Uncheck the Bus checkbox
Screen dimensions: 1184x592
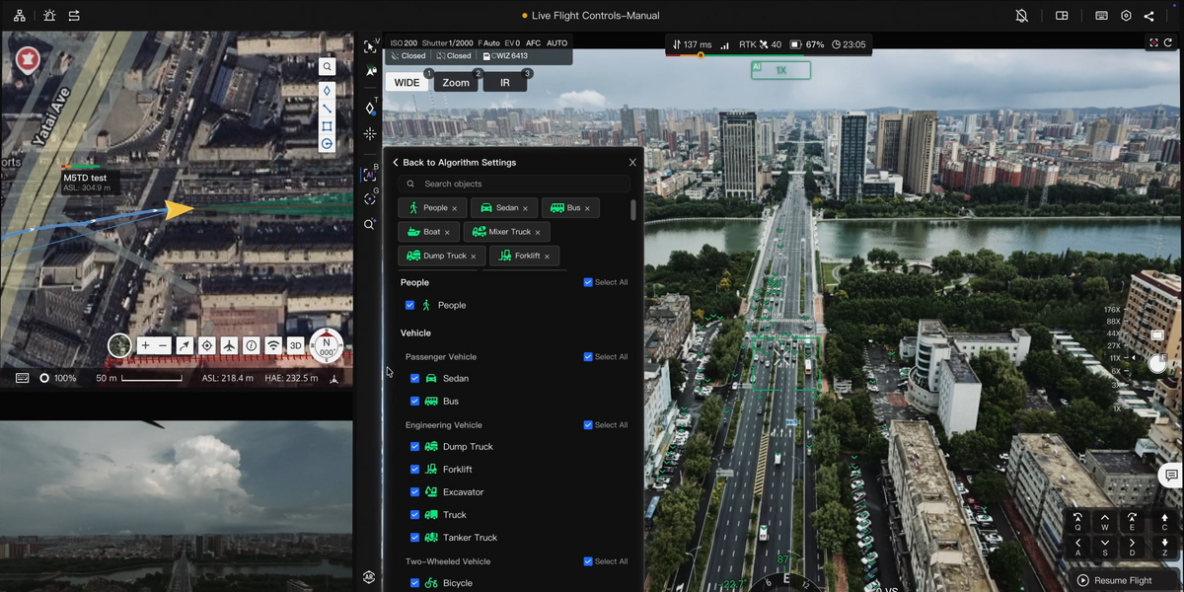[x=414, y=402]
